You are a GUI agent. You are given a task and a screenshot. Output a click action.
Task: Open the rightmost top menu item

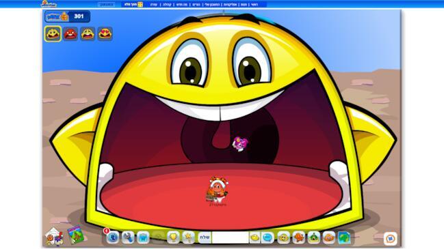[254, 5]
